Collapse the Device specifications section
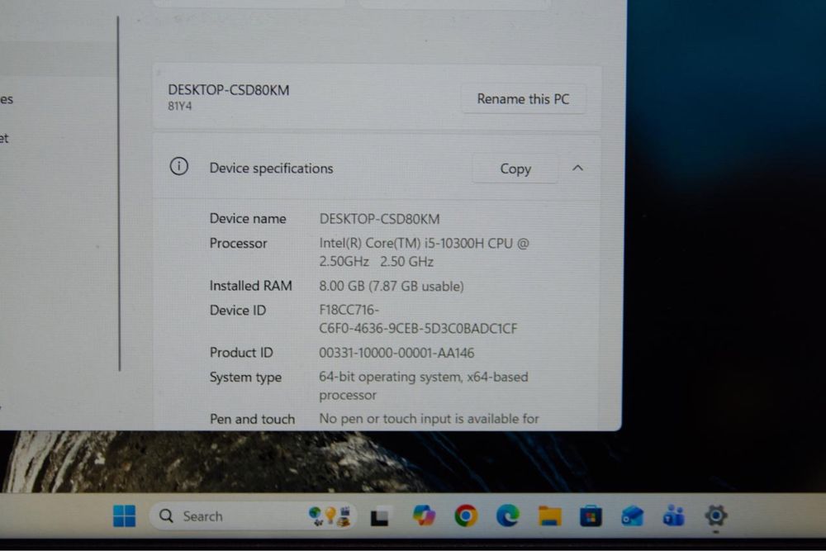The height and width of the screenshot is (551, 826). (x=578, y=168)
